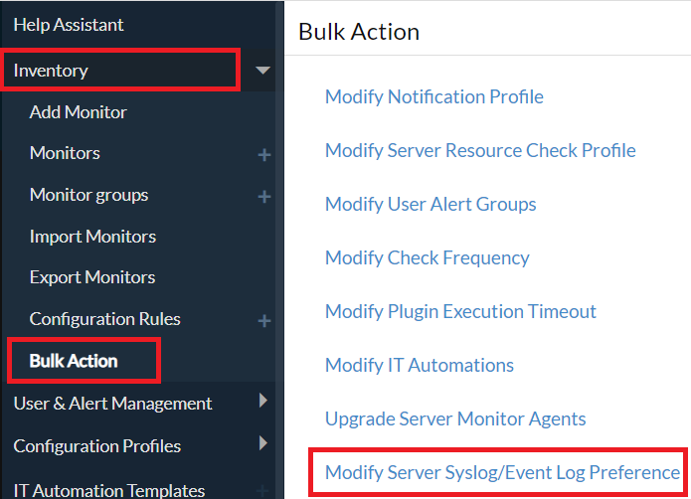Open Modify Server Resource Check Profile
Image resolution: width=691 pixels, height=499 pixels.
pos(480,151)
